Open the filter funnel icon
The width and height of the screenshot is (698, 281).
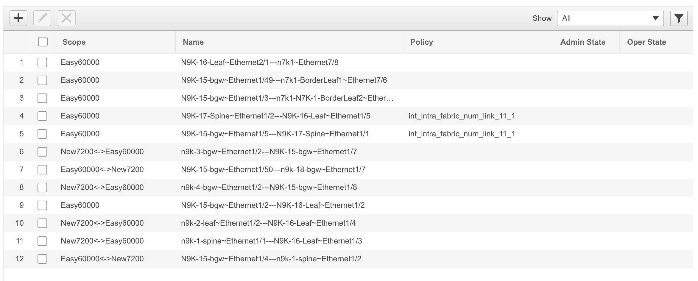679,18
